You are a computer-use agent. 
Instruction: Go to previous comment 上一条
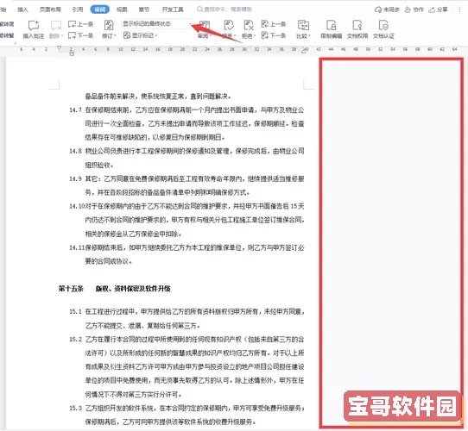(81, 24)
